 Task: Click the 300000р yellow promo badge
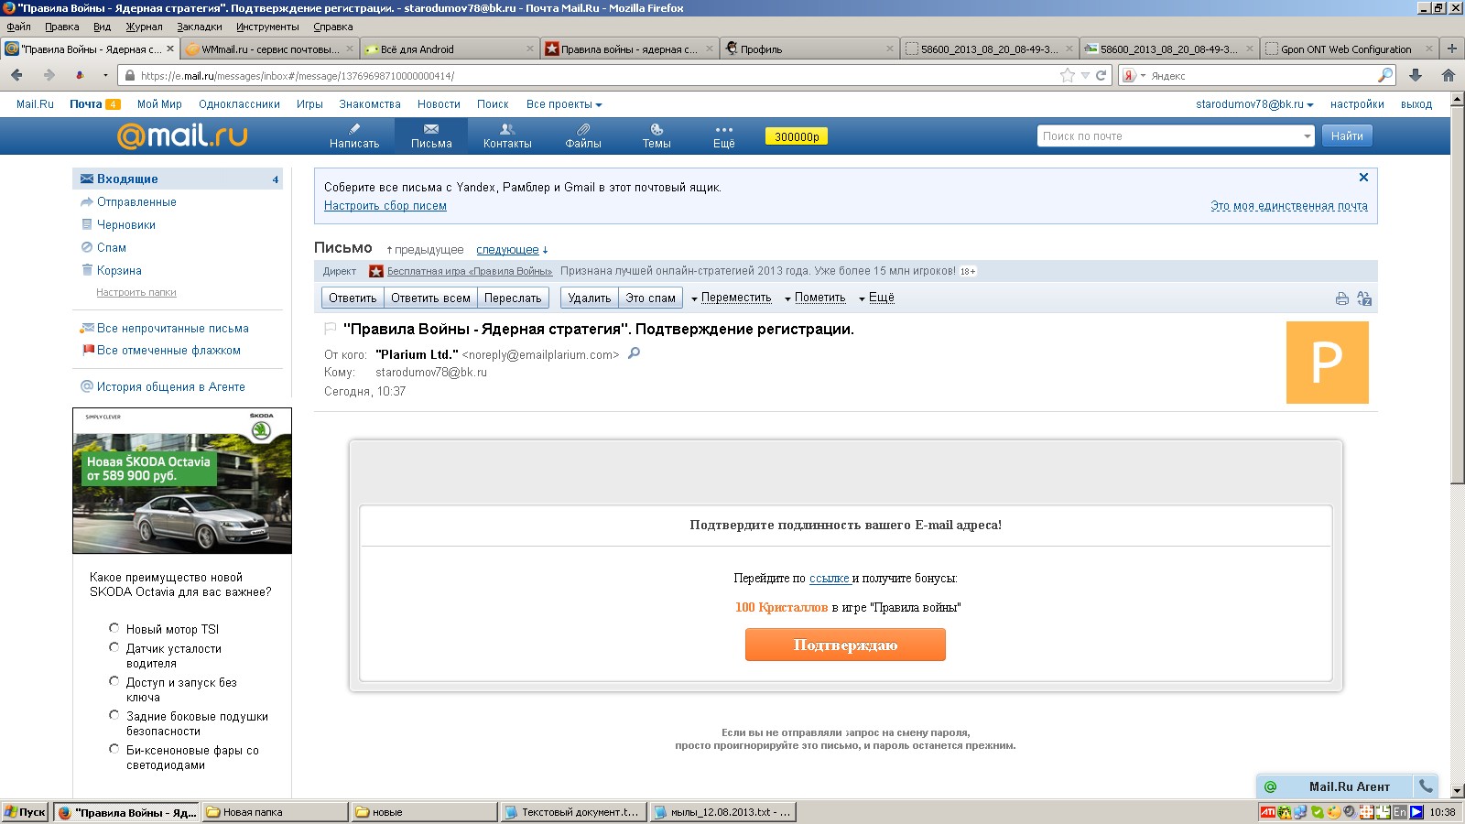(x=797, y=136)
